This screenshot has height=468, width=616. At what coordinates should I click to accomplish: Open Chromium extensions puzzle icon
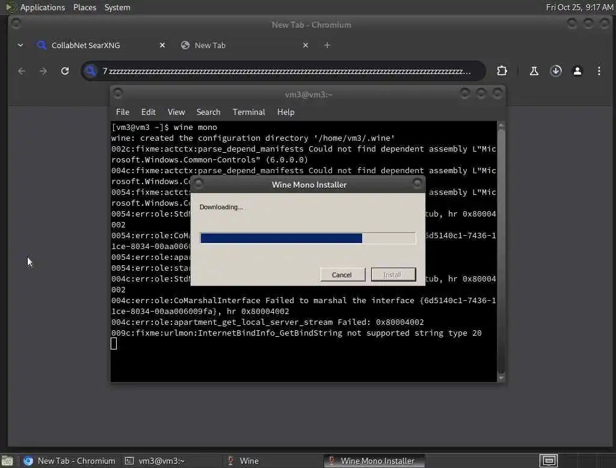pos(502,71)
